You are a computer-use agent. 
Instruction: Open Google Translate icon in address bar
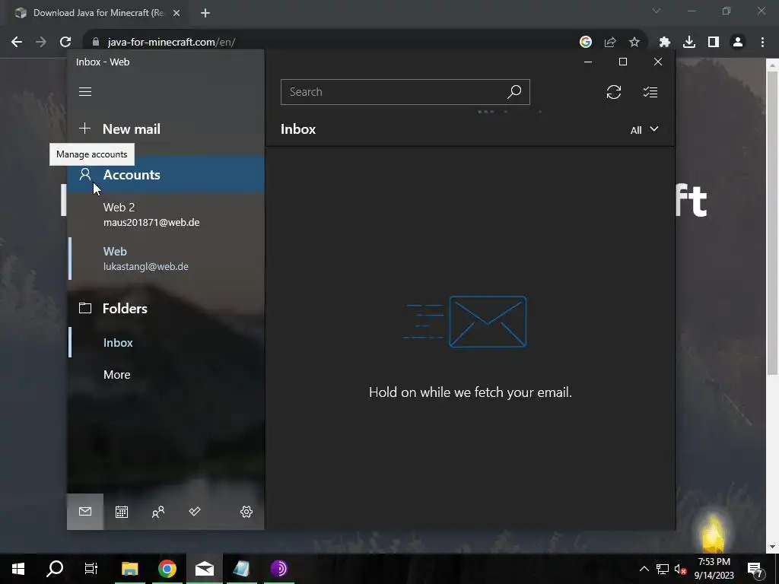coord(586,43)
